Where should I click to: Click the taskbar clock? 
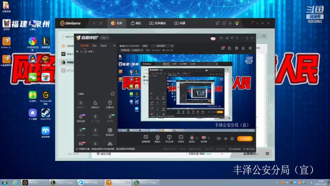pos(321,183)
